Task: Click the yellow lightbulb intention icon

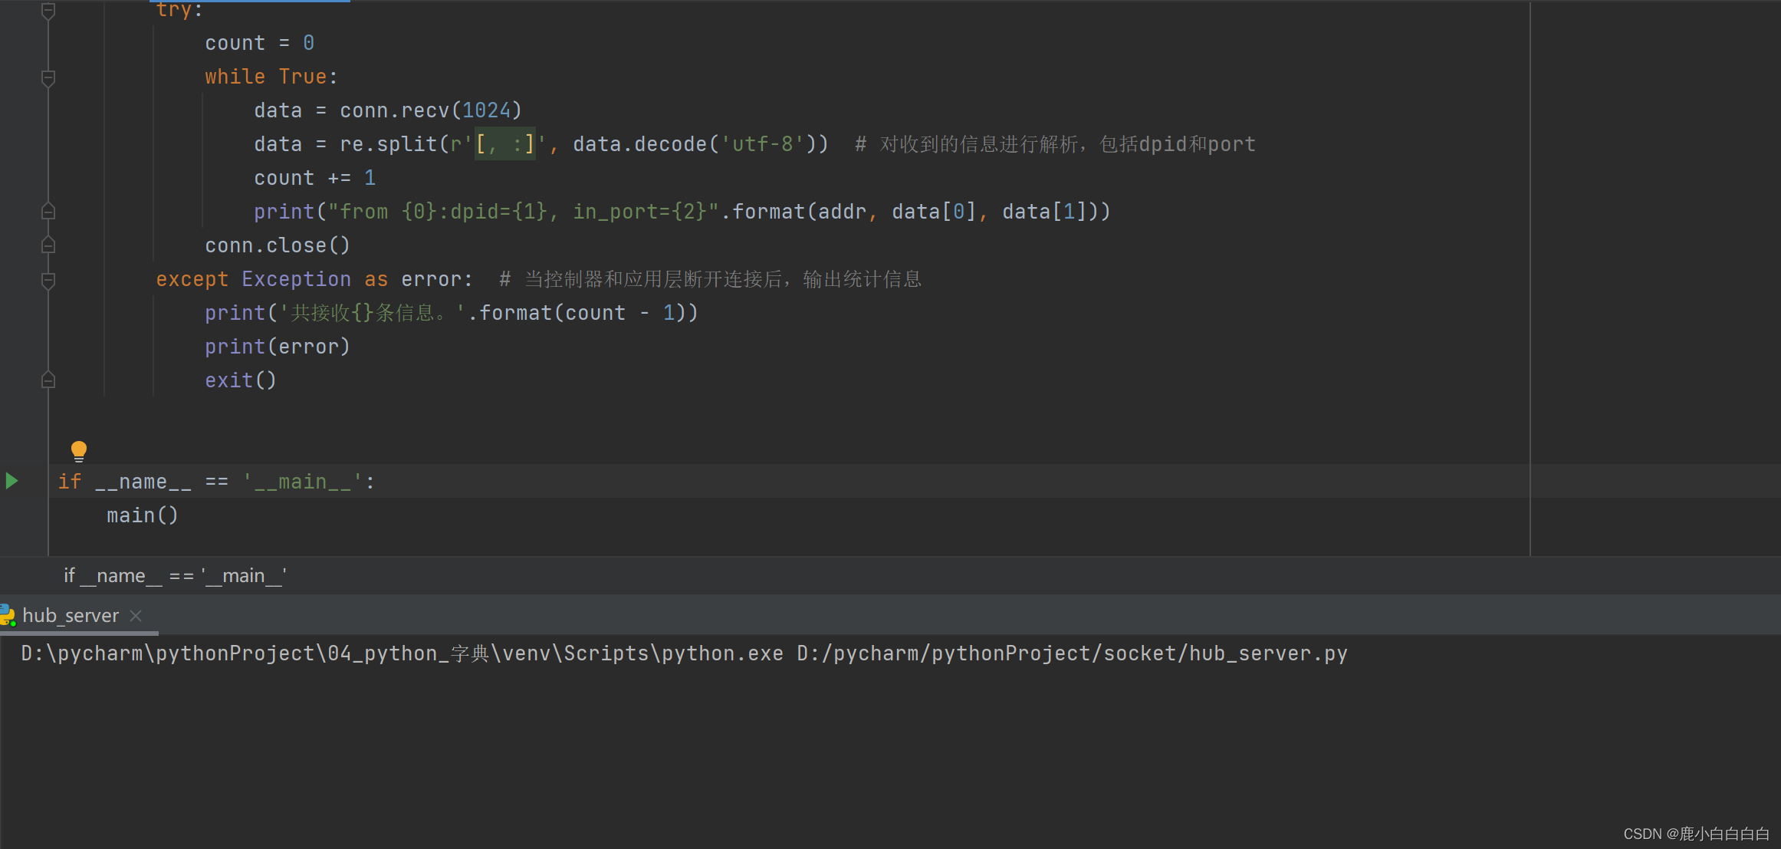Action: click(x=79, y=451)
